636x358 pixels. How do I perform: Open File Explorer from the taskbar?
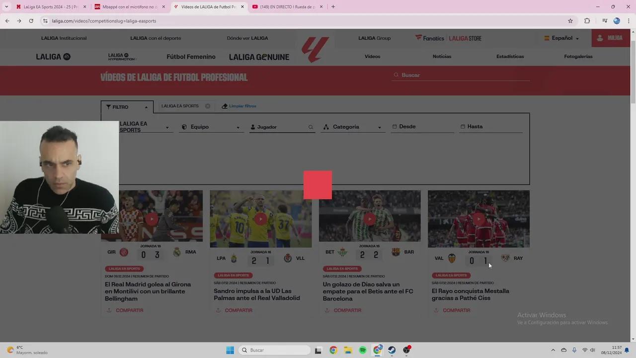(348, 350)
